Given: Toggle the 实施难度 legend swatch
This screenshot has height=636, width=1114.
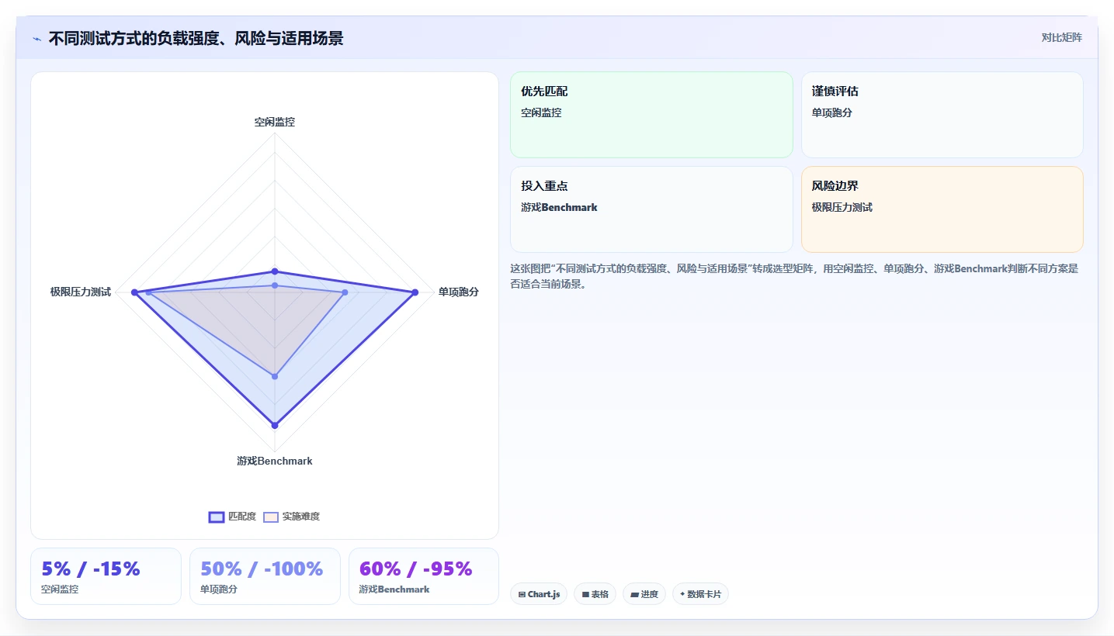Looking at the screenshot, I should pyautogui.click(x=271, y=517).
